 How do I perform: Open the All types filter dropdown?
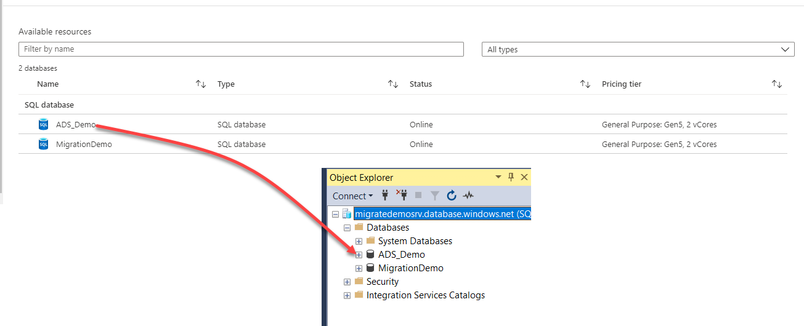pos(638,49)
